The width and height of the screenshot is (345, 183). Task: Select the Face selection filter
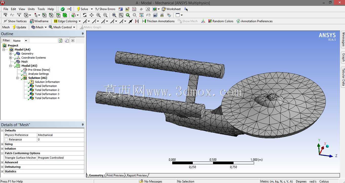tap(58, 15)
